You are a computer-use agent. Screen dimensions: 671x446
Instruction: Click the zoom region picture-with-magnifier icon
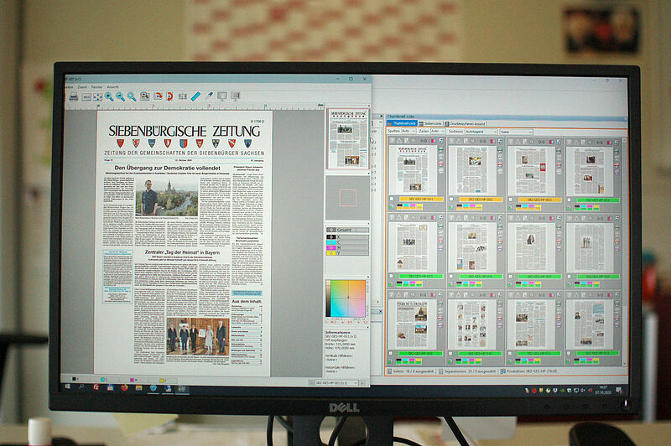(x=144, y=96)
